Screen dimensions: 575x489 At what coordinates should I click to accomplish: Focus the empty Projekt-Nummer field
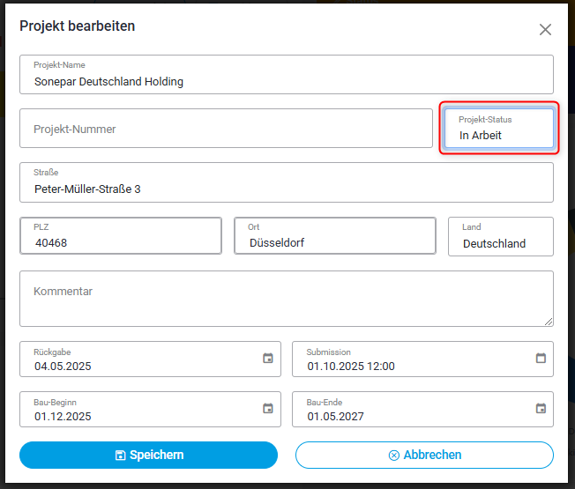(226, 129)
